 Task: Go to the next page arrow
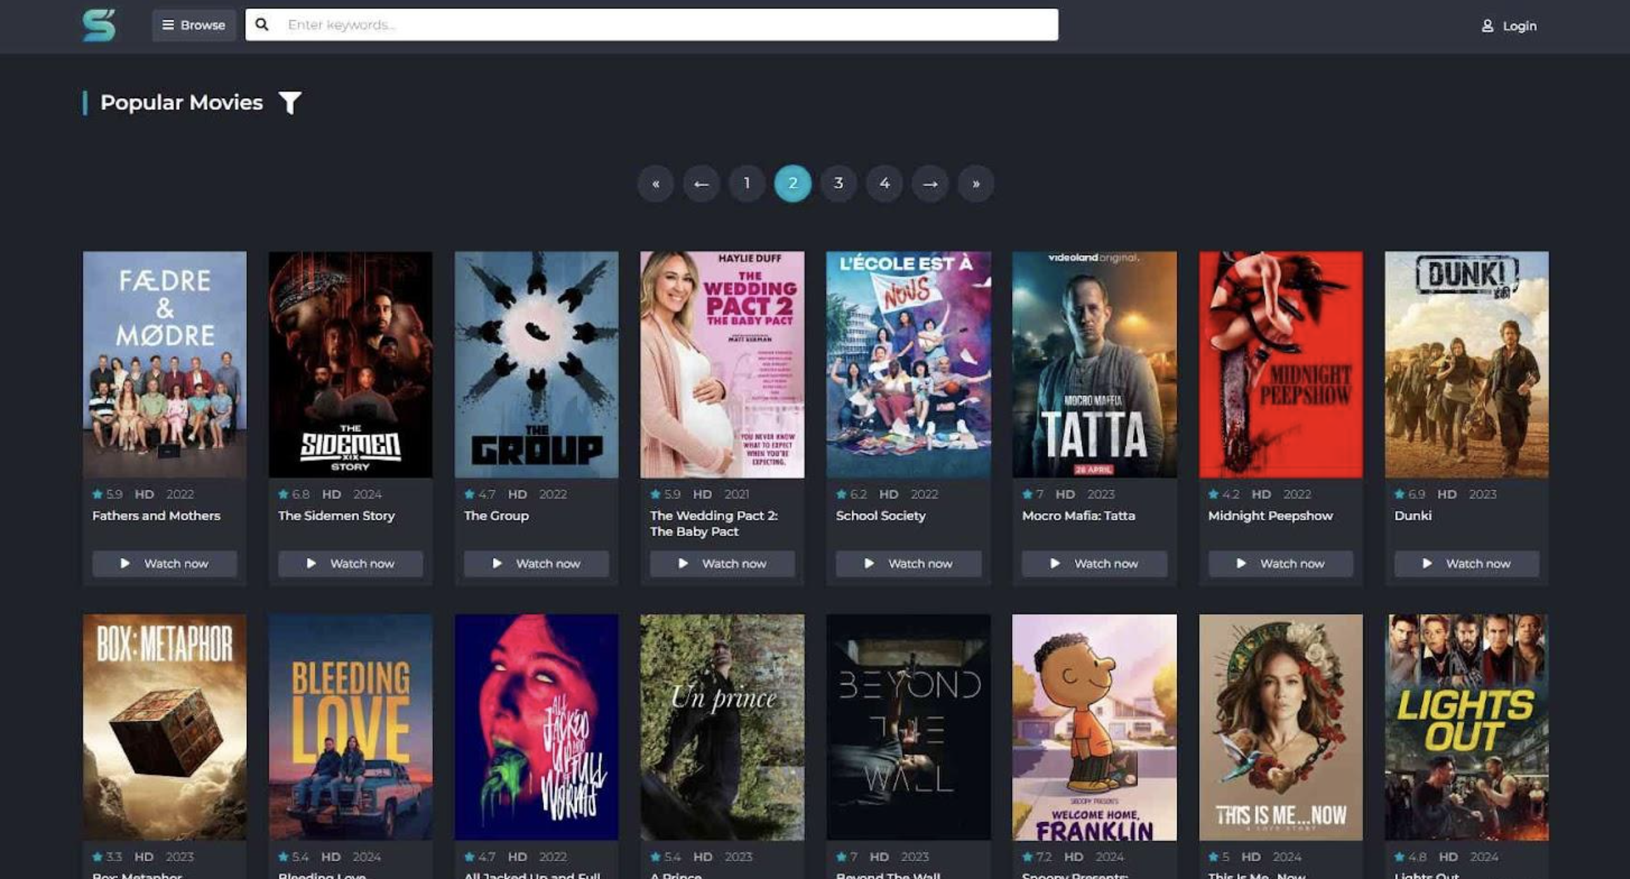pos(930,184)
